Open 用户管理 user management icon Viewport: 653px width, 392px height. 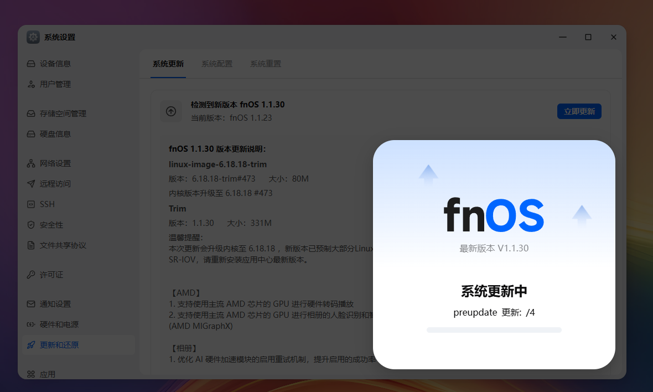tap(30, 84)
